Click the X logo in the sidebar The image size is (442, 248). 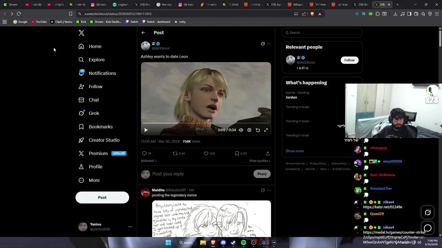(x=81, y=33)
